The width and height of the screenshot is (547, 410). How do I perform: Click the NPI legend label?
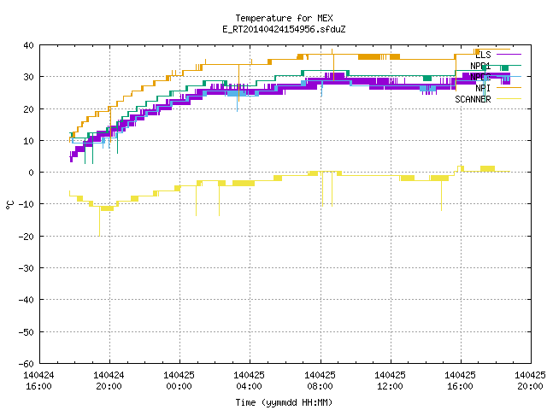tap(483, 88)
